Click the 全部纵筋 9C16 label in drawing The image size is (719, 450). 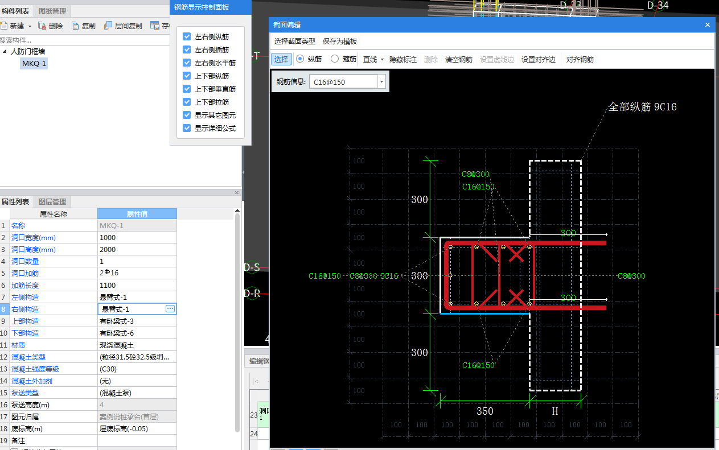[x=642, y=107]
